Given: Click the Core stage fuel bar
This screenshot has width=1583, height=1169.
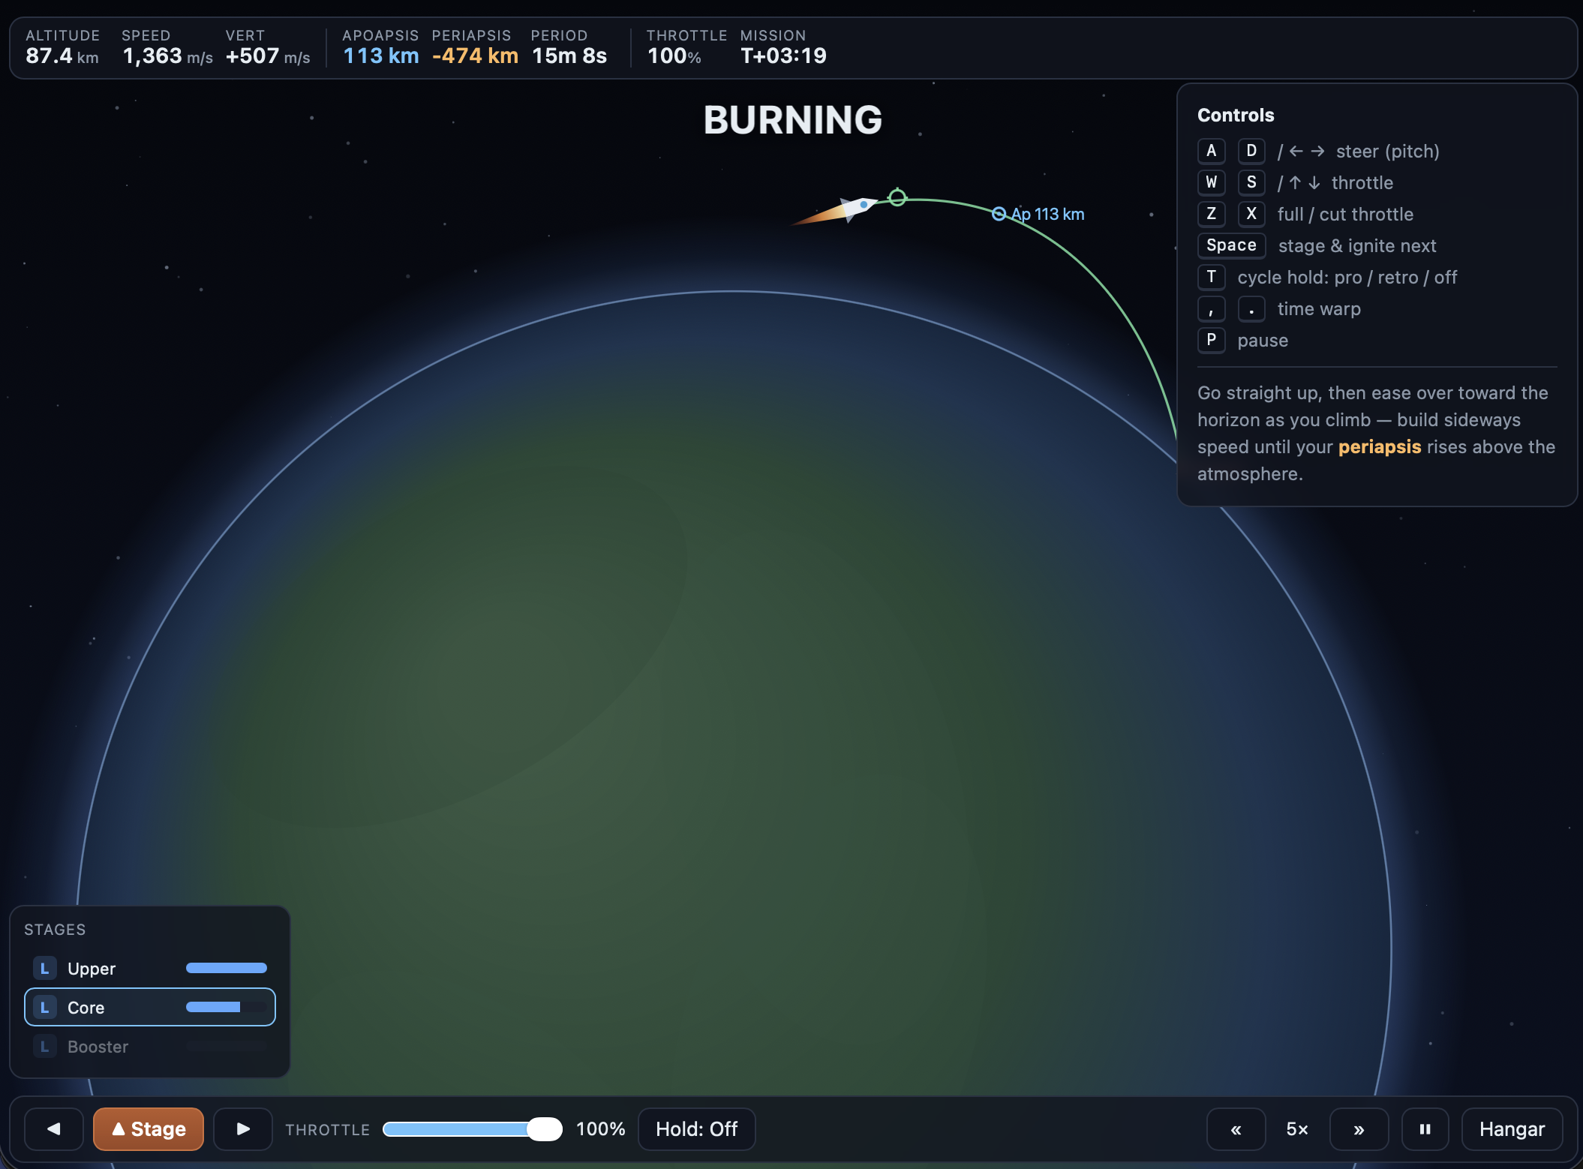Looking at the screenshot, I should [226, 1007].
